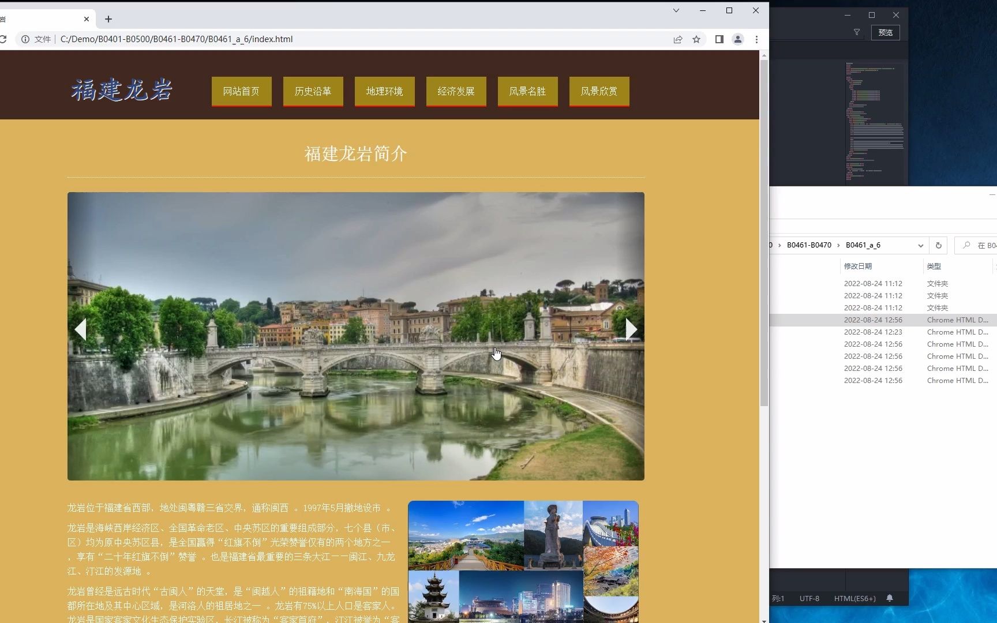Open the 经济发展 nav item
The height and width of the screenshot is (623, 997).
point(456,91)
